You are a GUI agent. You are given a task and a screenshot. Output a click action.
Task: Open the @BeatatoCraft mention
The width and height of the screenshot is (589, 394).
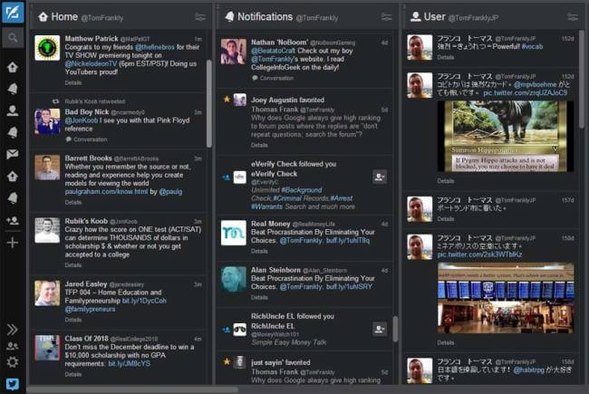click(x=274, y=51)
